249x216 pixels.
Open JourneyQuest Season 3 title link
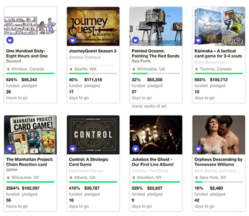click(93, 51)
